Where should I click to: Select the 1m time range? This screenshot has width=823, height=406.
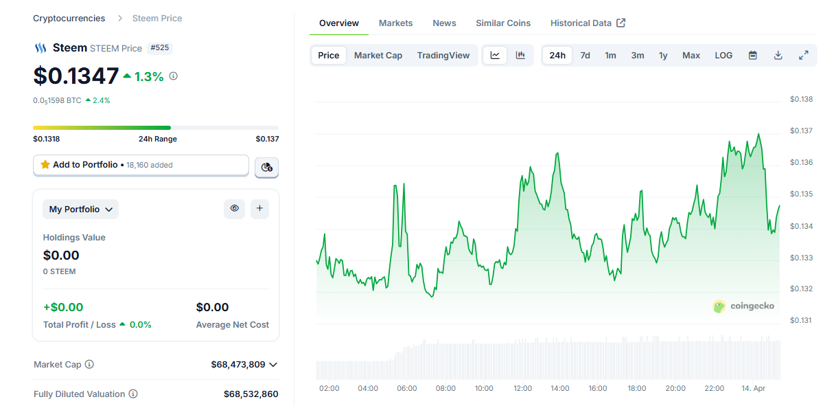[x=610, y=55]
